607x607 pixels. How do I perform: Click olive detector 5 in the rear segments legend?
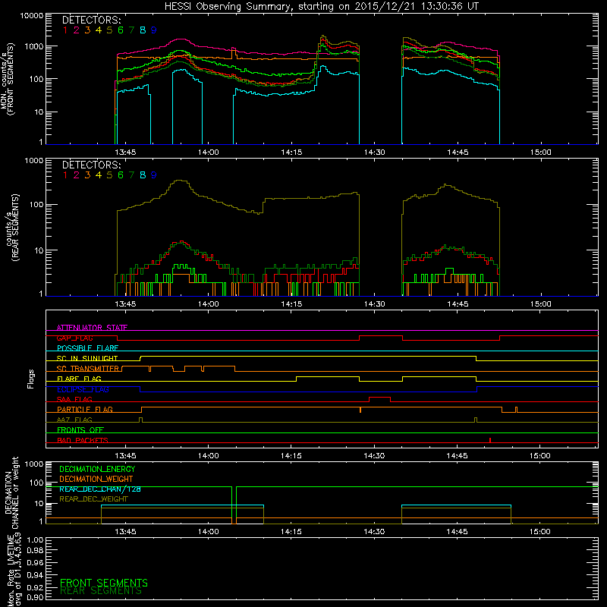[x=109, y=175]
